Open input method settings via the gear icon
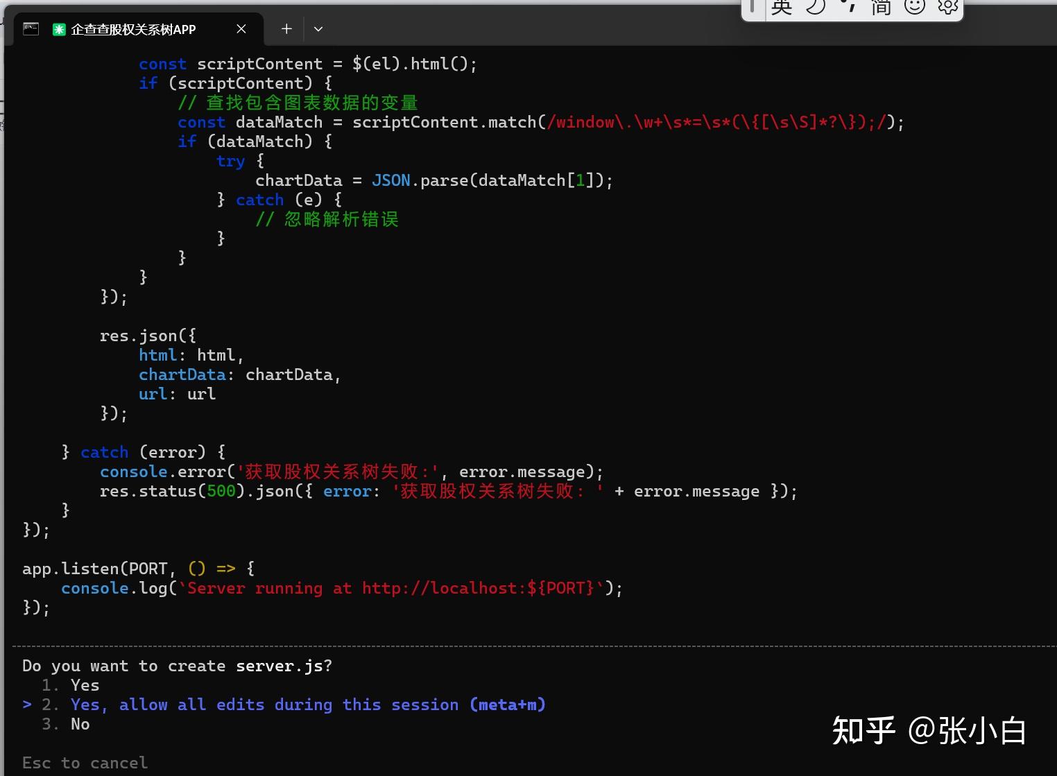 point(947,7)
